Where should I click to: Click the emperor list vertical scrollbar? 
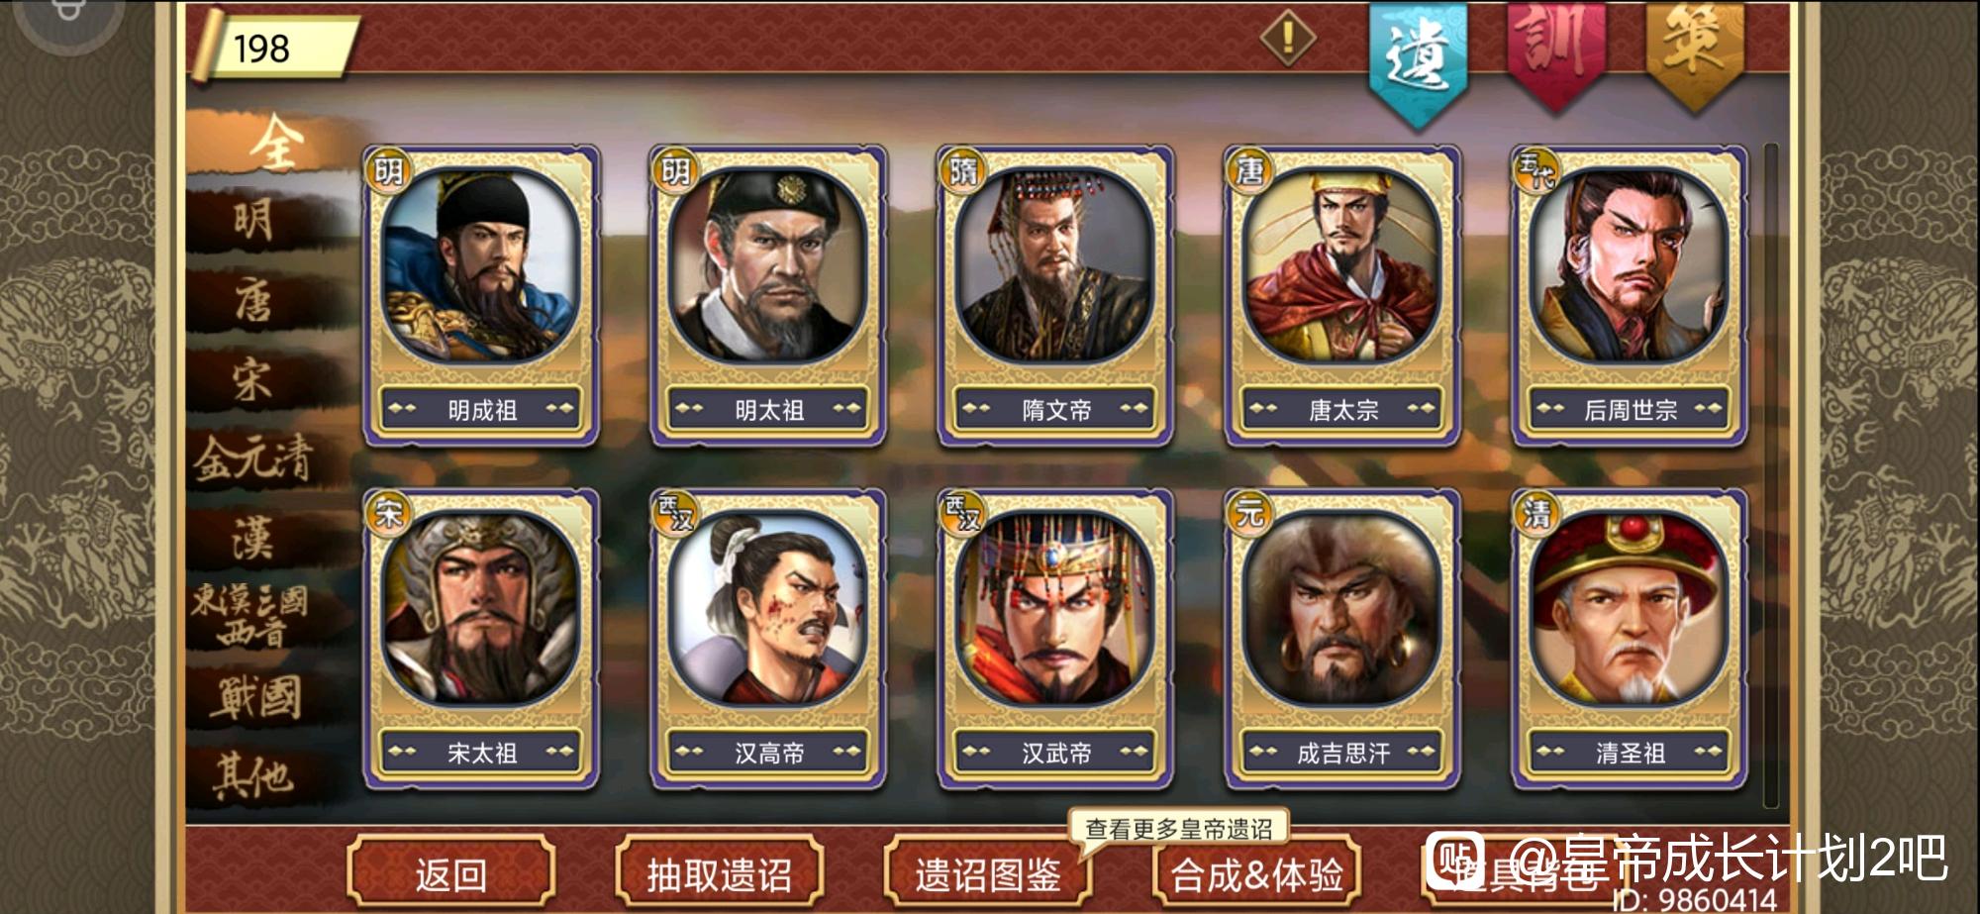point(1771,475)
